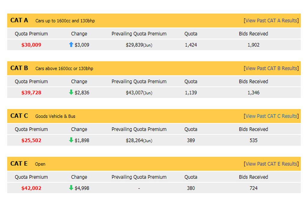
Task: Click the green down arrow in CAT E
Action: 71,188
